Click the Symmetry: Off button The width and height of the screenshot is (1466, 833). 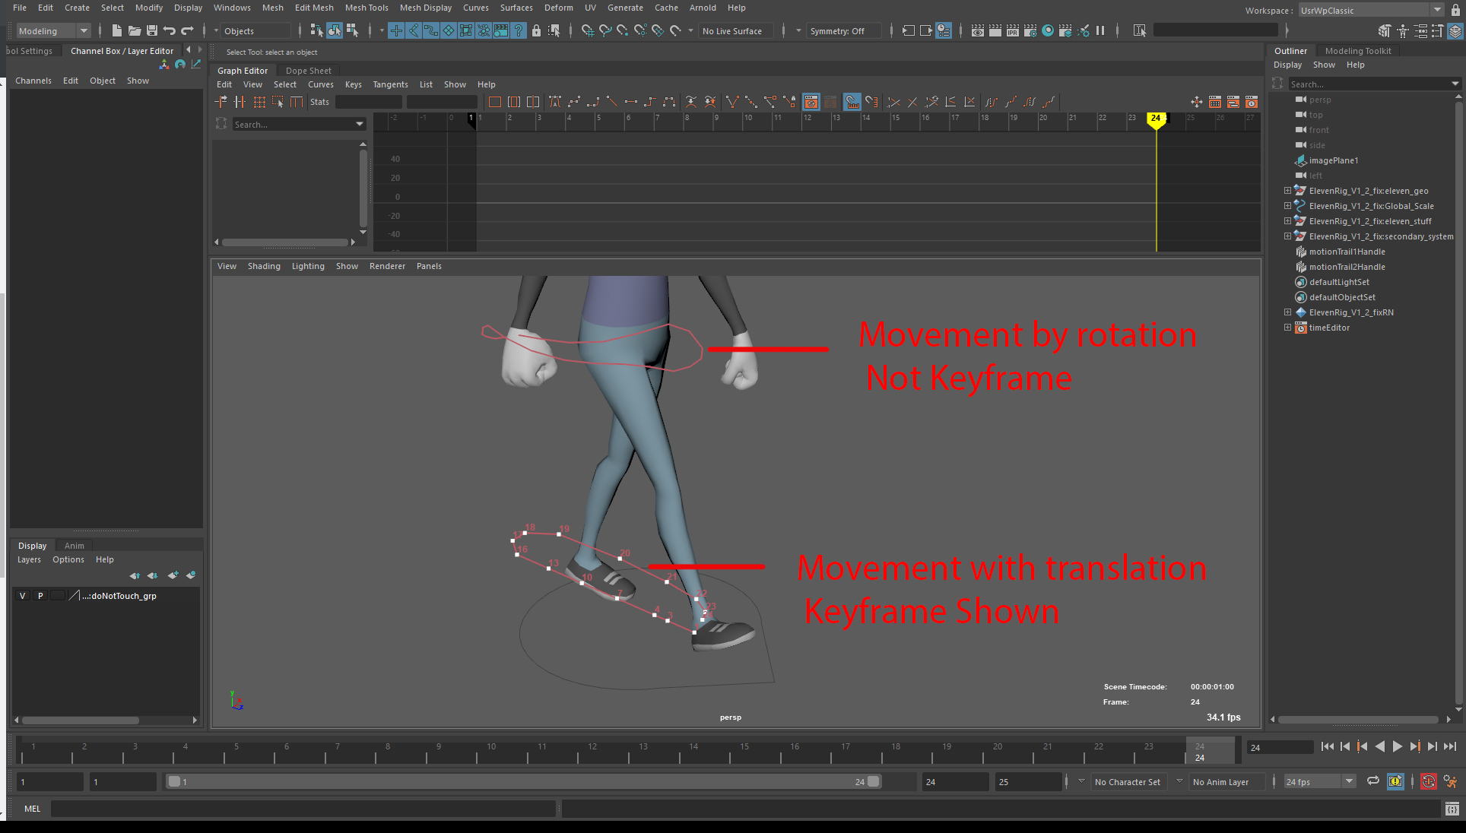(x=836, y=31)
